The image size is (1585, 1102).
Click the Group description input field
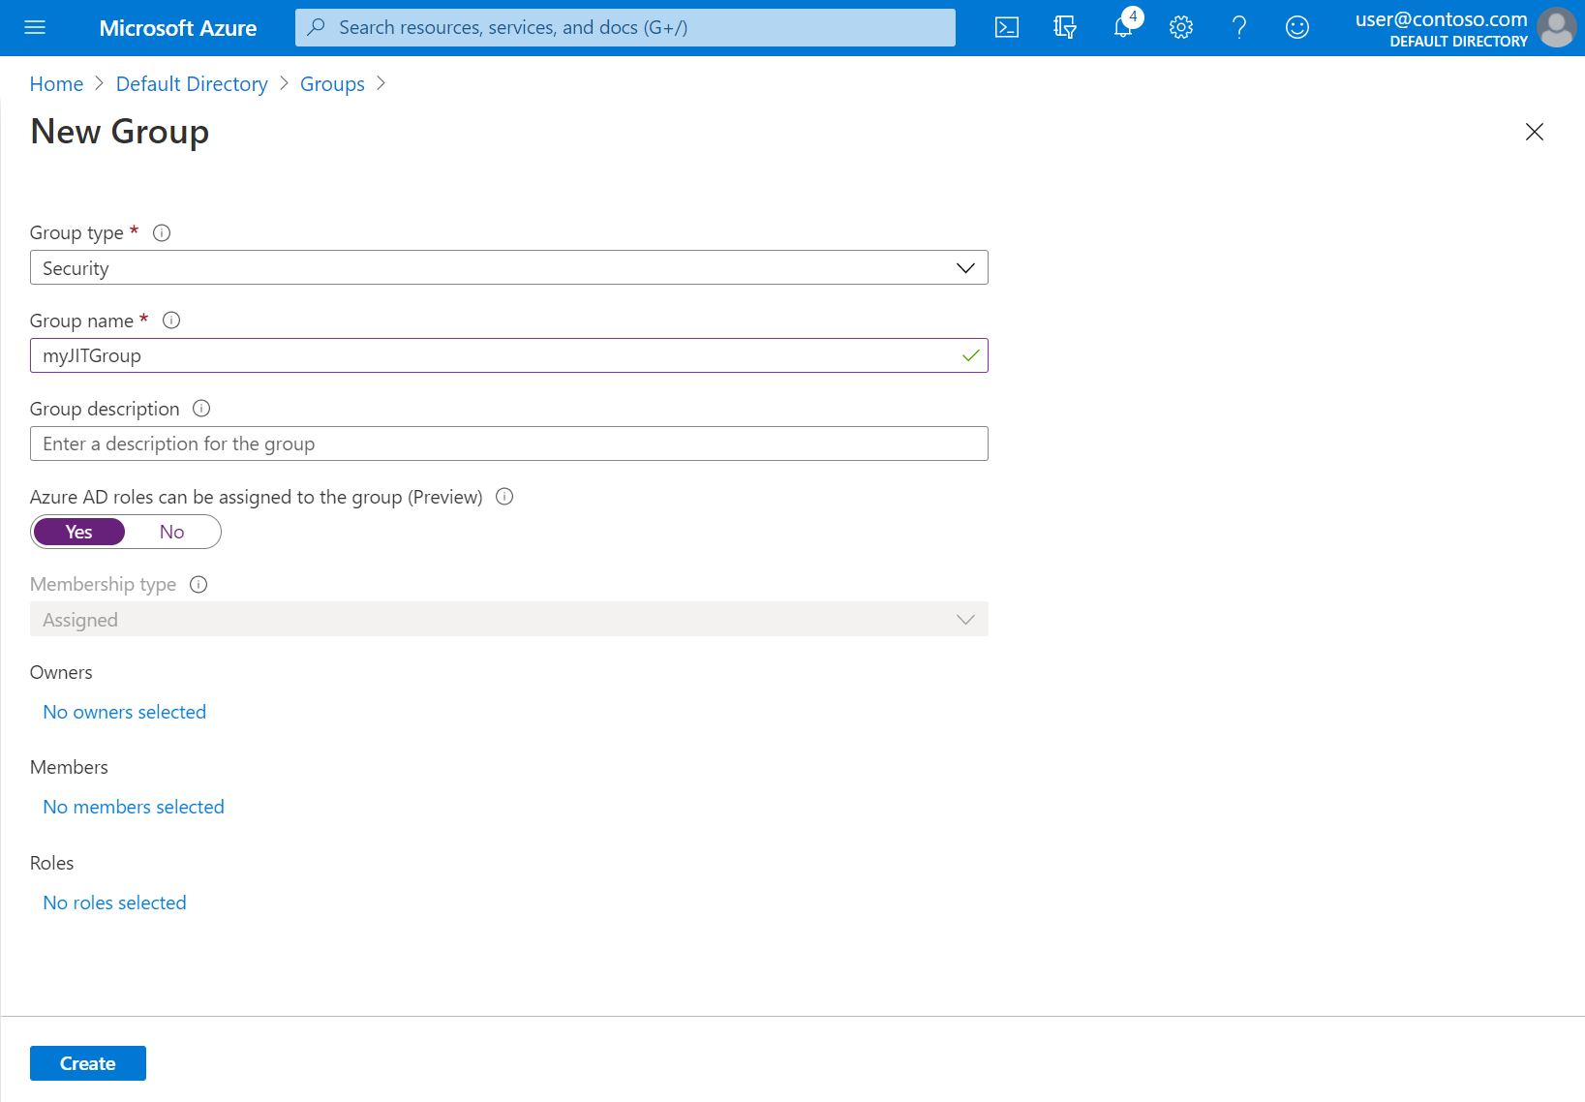tap(508, 444)
